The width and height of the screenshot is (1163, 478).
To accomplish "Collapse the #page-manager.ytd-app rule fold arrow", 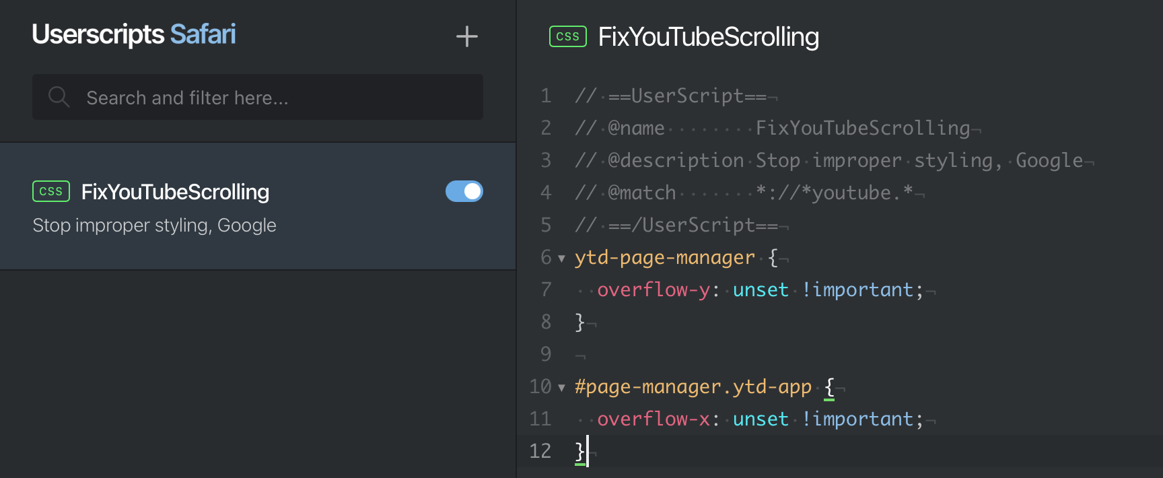I will point(561,387).
